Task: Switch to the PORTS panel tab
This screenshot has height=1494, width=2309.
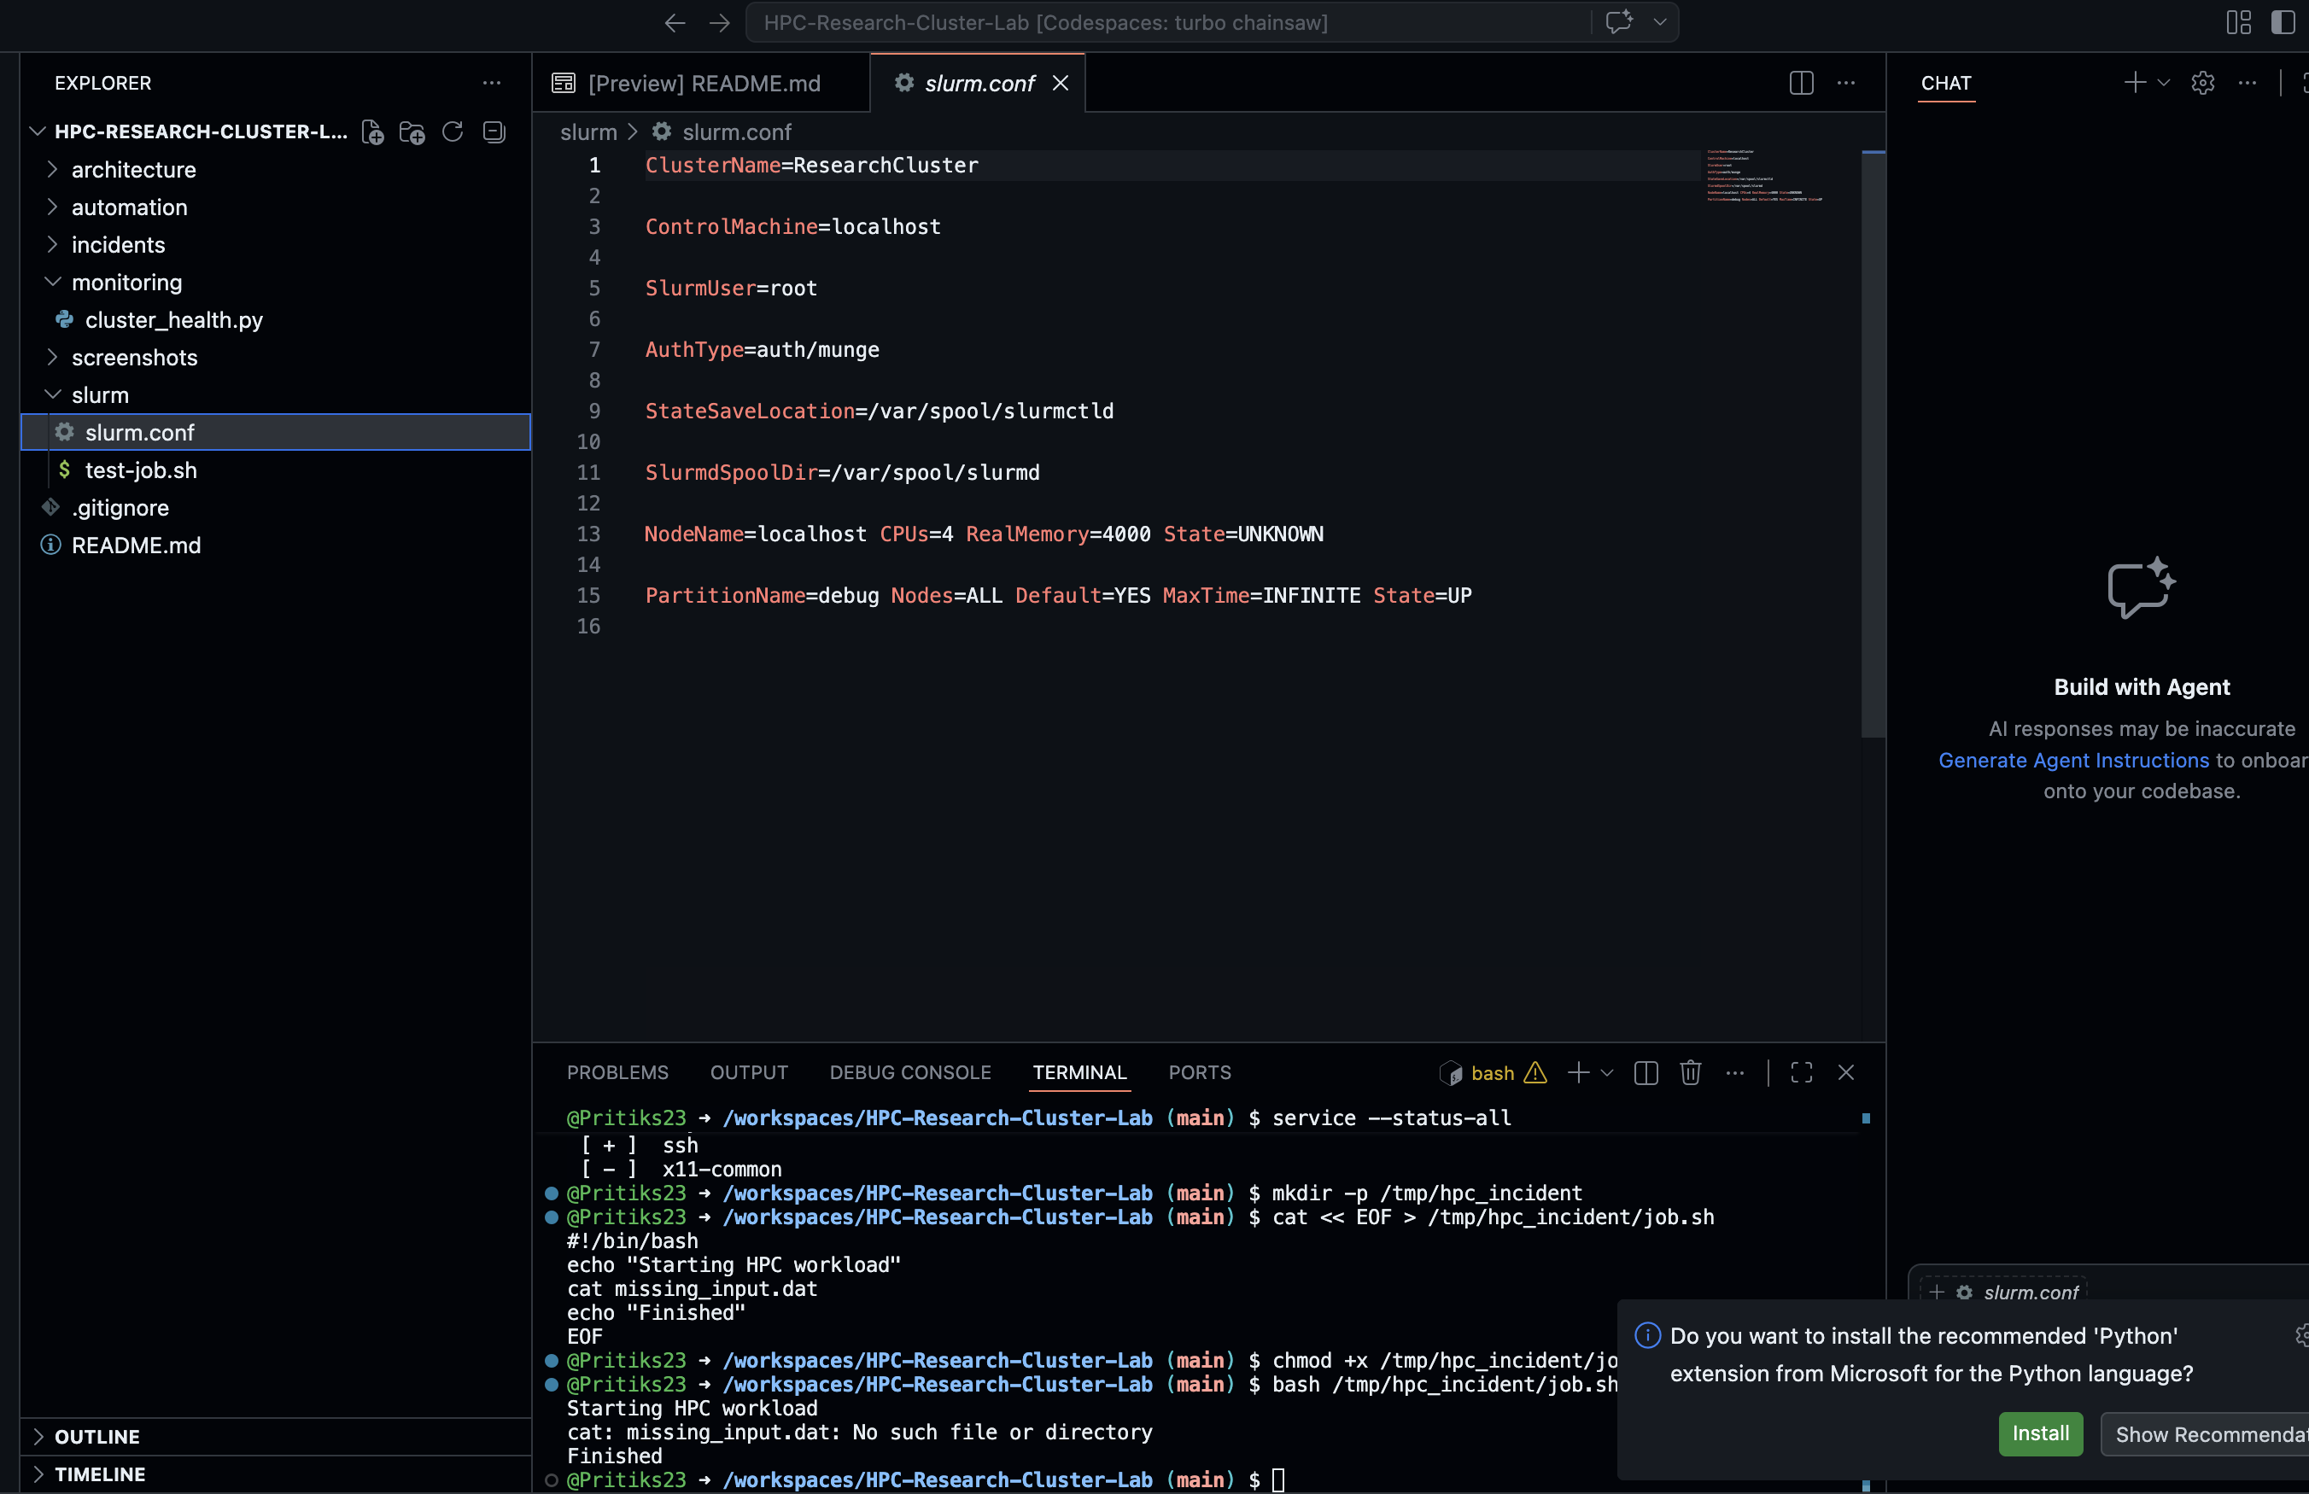Action: click(1199, 1072)
